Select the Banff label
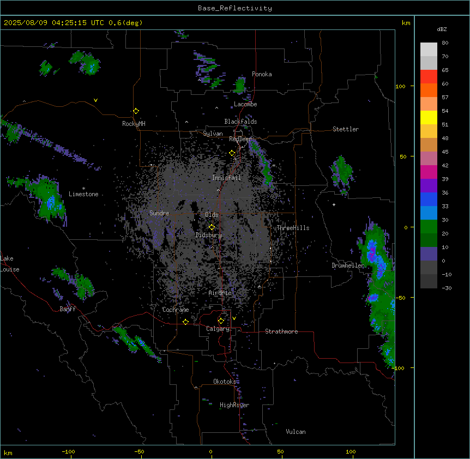The image size is (470, 459). click(68, 309)
